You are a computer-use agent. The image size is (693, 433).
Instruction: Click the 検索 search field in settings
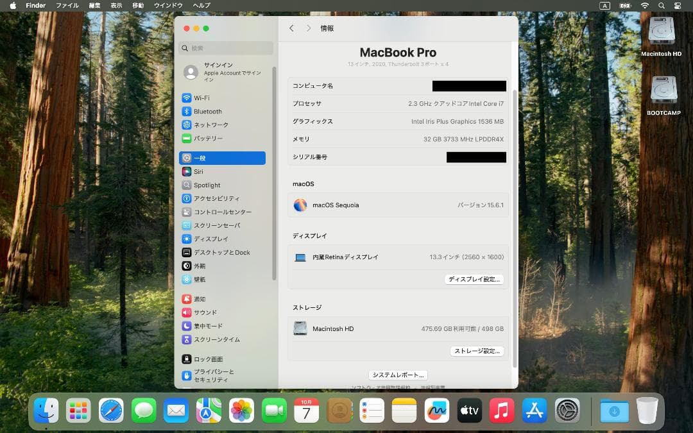[x=226, y=48]
